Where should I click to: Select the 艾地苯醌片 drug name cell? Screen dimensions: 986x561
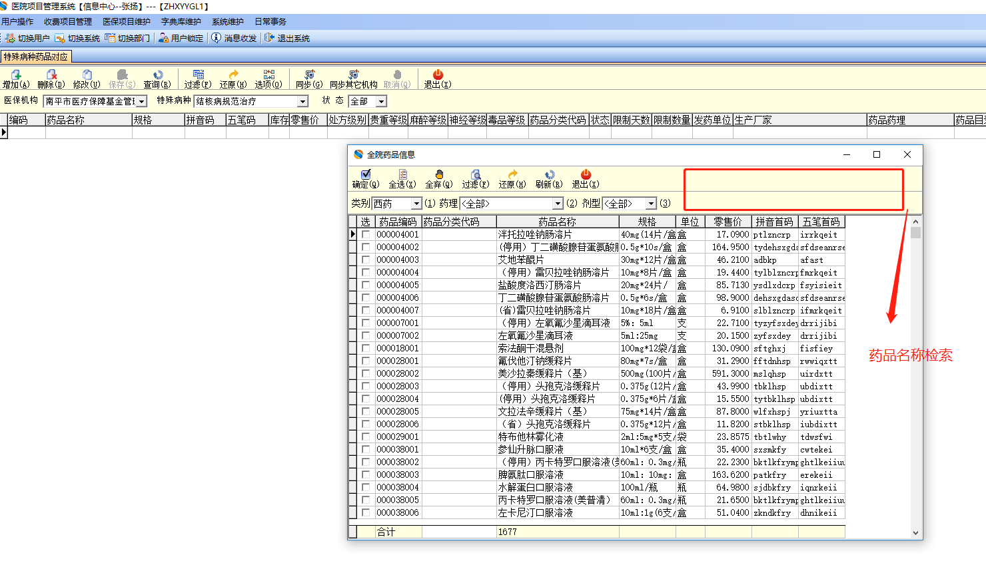558,260
